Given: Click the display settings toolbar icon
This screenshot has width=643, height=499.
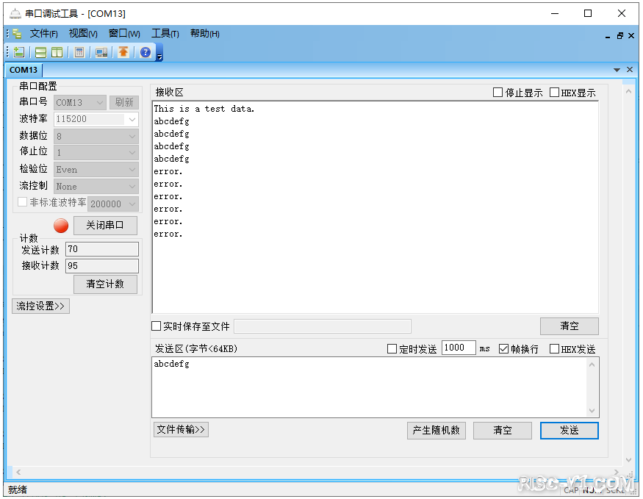Looking at the screenshot, I should [x=101, y=51].
